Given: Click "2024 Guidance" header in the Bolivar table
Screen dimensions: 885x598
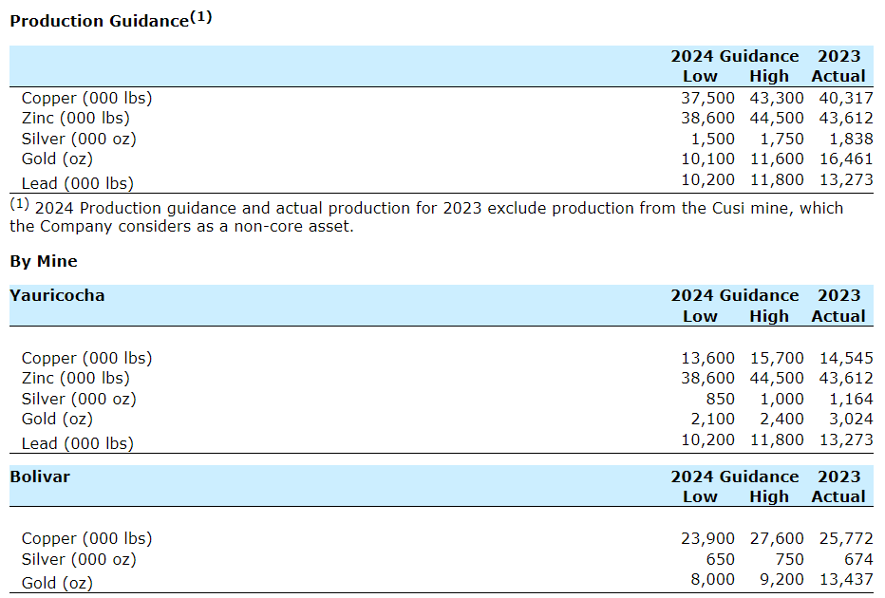Looking at the screenshot, I should pos(735,477).
